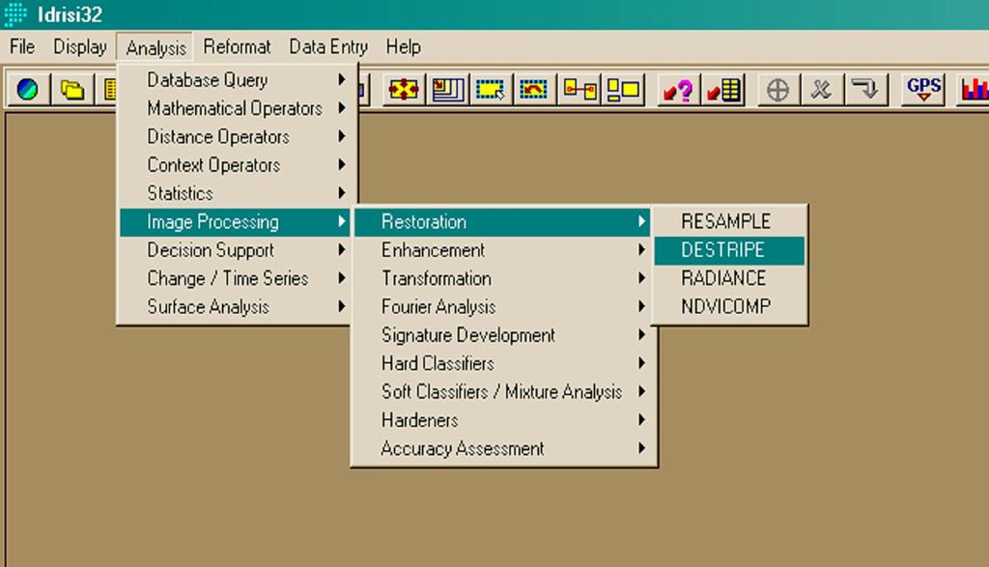Click the crossed tools icon
This screenshot has height=567, width=989.
[821, 90]
